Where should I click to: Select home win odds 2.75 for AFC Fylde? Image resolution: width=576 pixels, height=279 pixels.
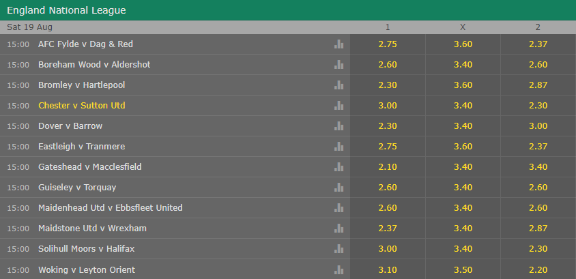pos(388,44)
